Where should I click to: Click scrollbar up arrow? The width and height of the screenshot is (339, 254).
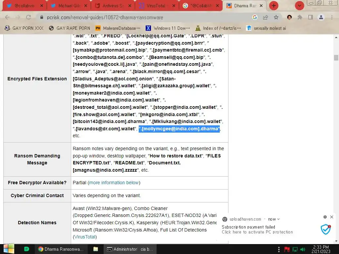(x=336, y=37)
